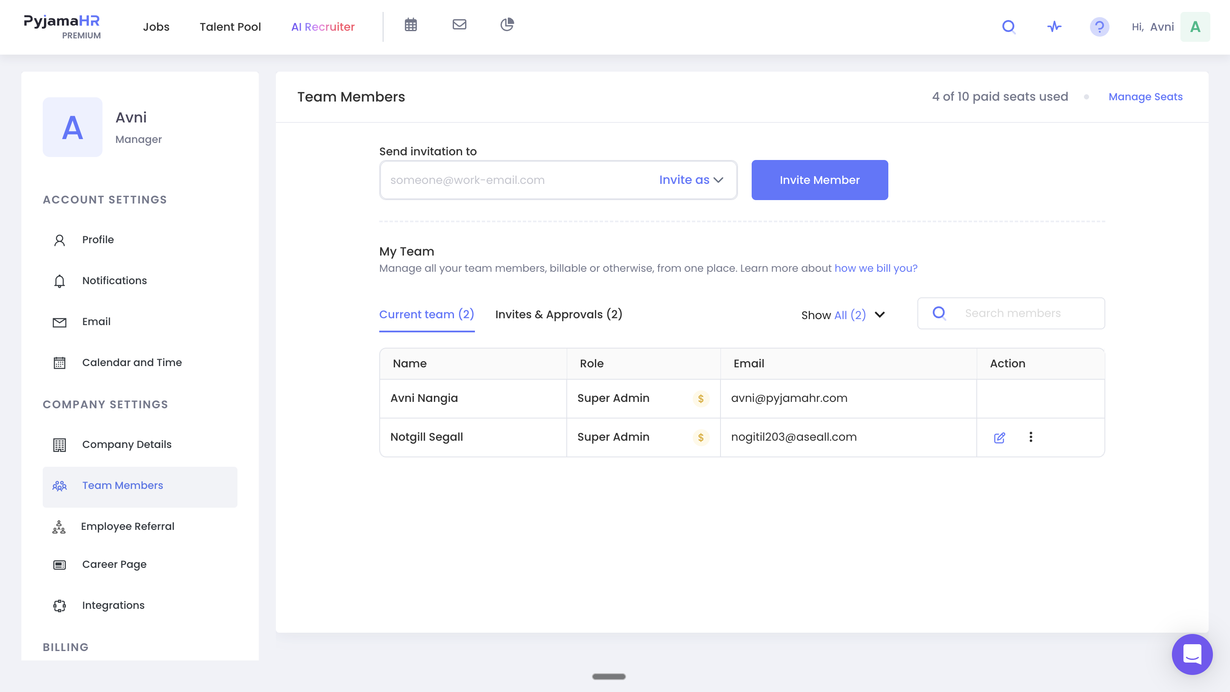
Task: Switch to the Invites & Approvals tab
Action: (x=558, y=314)
